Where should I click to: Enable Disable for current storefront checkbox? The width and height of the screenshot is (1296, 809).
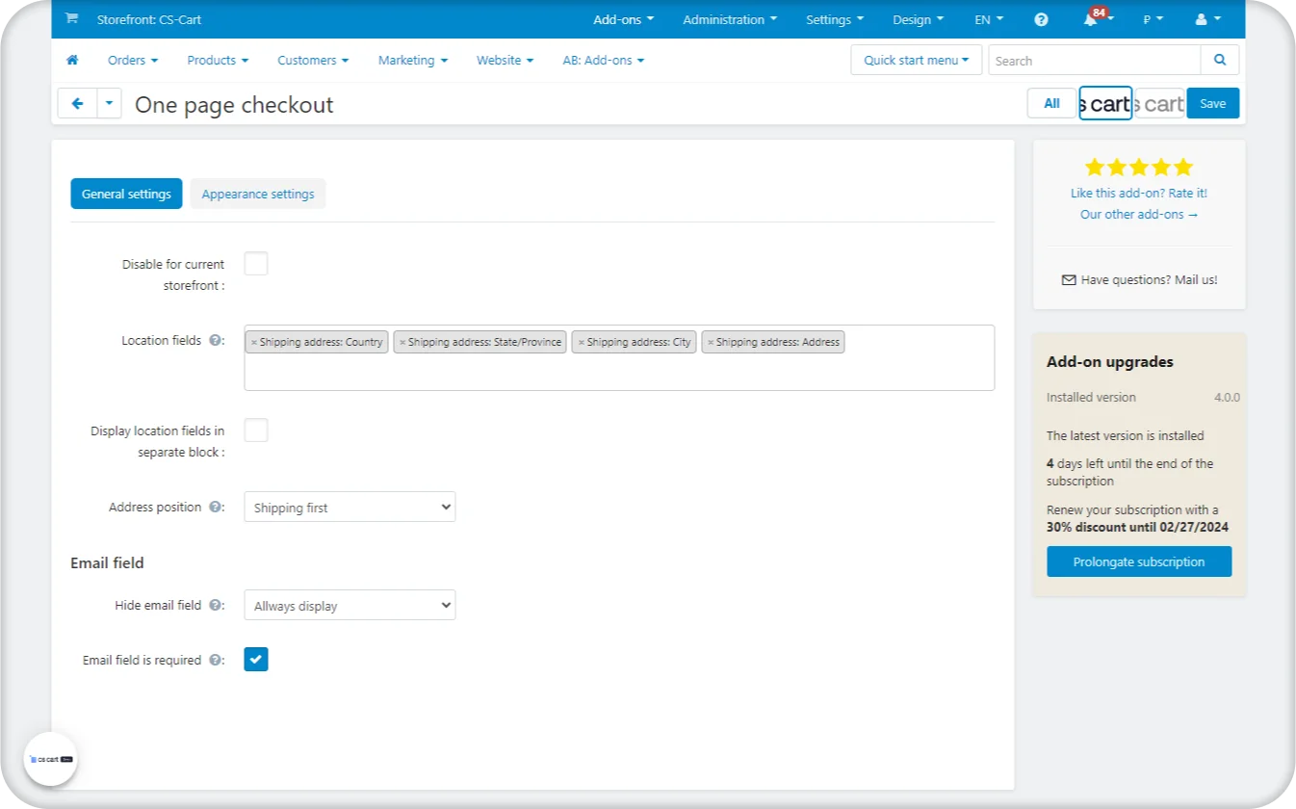(256, 264)
